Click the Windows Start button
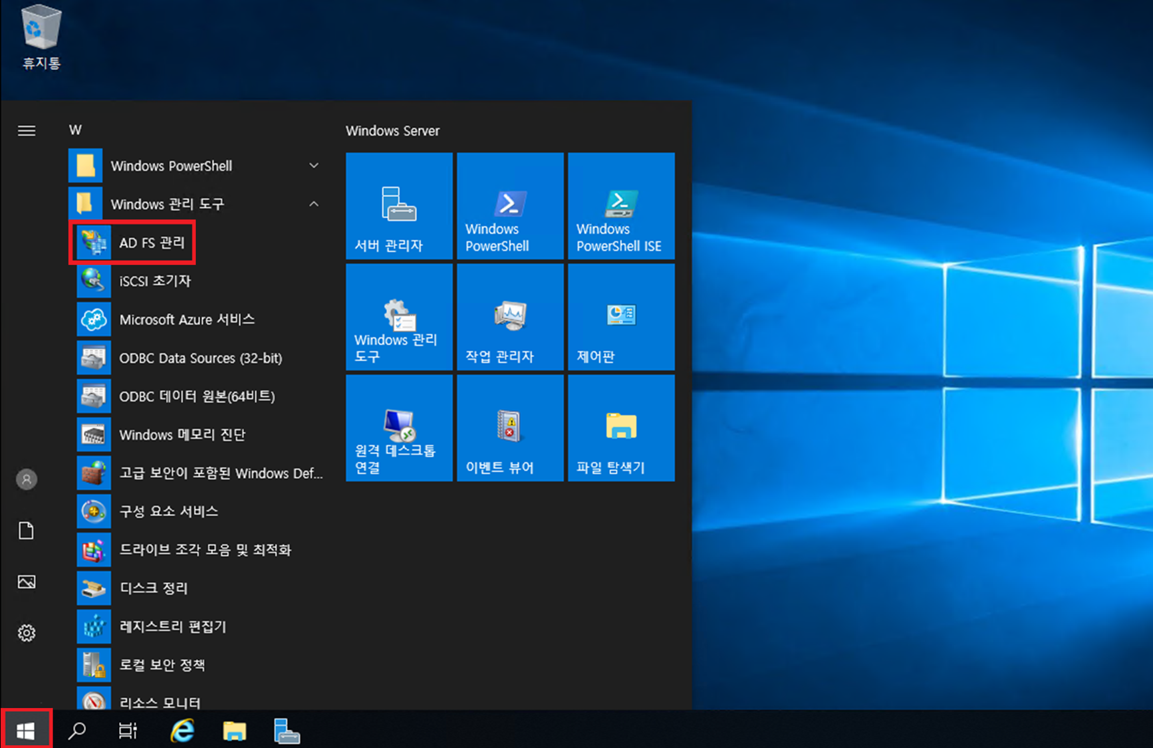Screen dimensions: 1153x748 click(26, 730)
